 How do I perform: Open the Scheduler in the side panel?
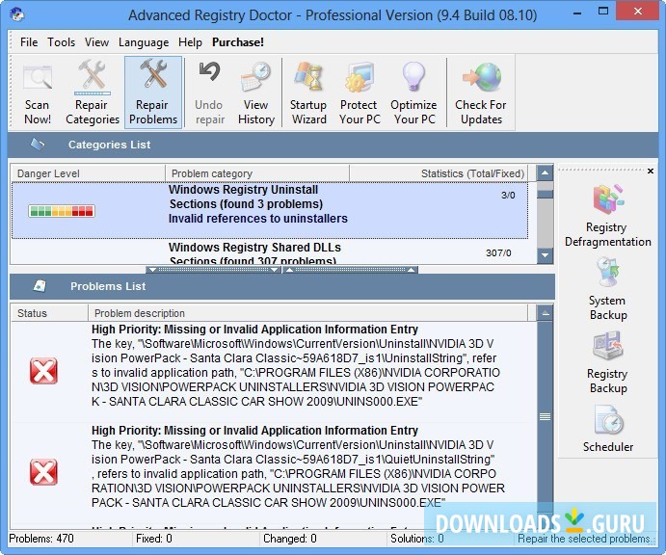(x=608, y=428)
